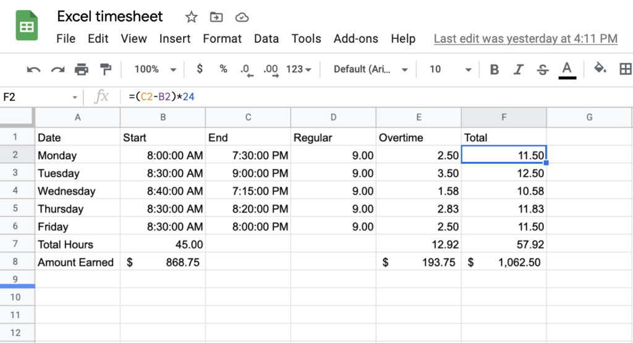Screen dimensions: 633x343
Task: Open the borders grid icon
Action: (x=625, y=69)
